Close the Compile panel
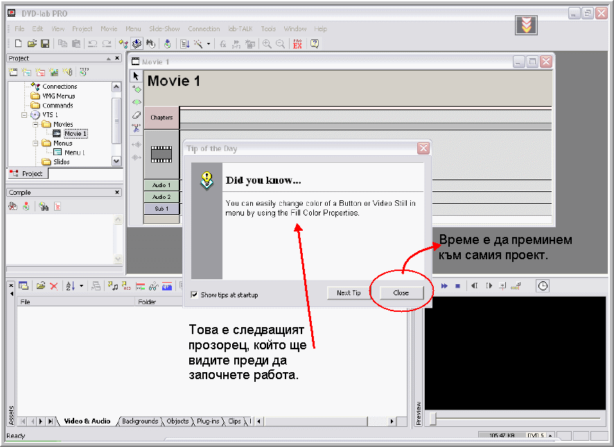Viewport: 614px width, 447px height. tap(117, 193)
